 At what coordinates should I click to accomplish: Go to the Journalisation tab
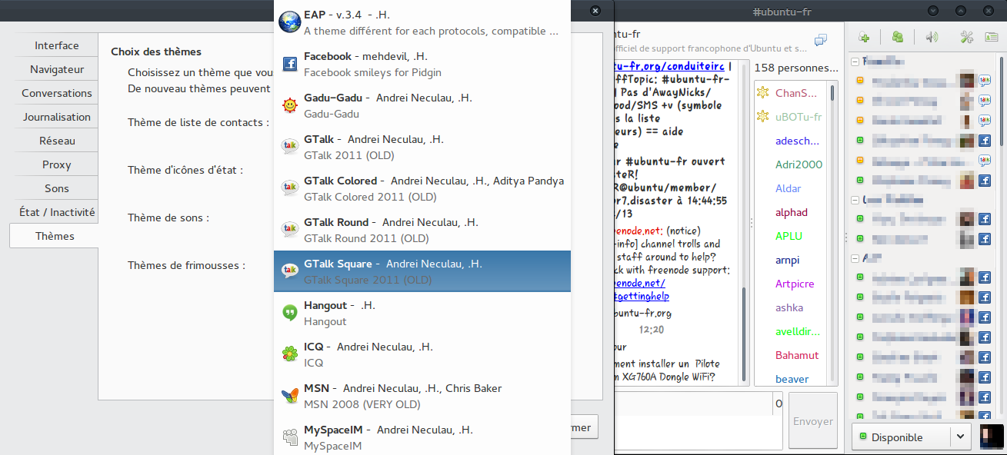click(x=57, y=117)
